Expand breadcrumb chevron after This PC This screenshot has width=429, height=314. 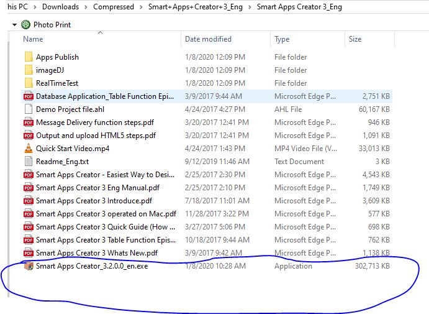[x=35, y=7]
